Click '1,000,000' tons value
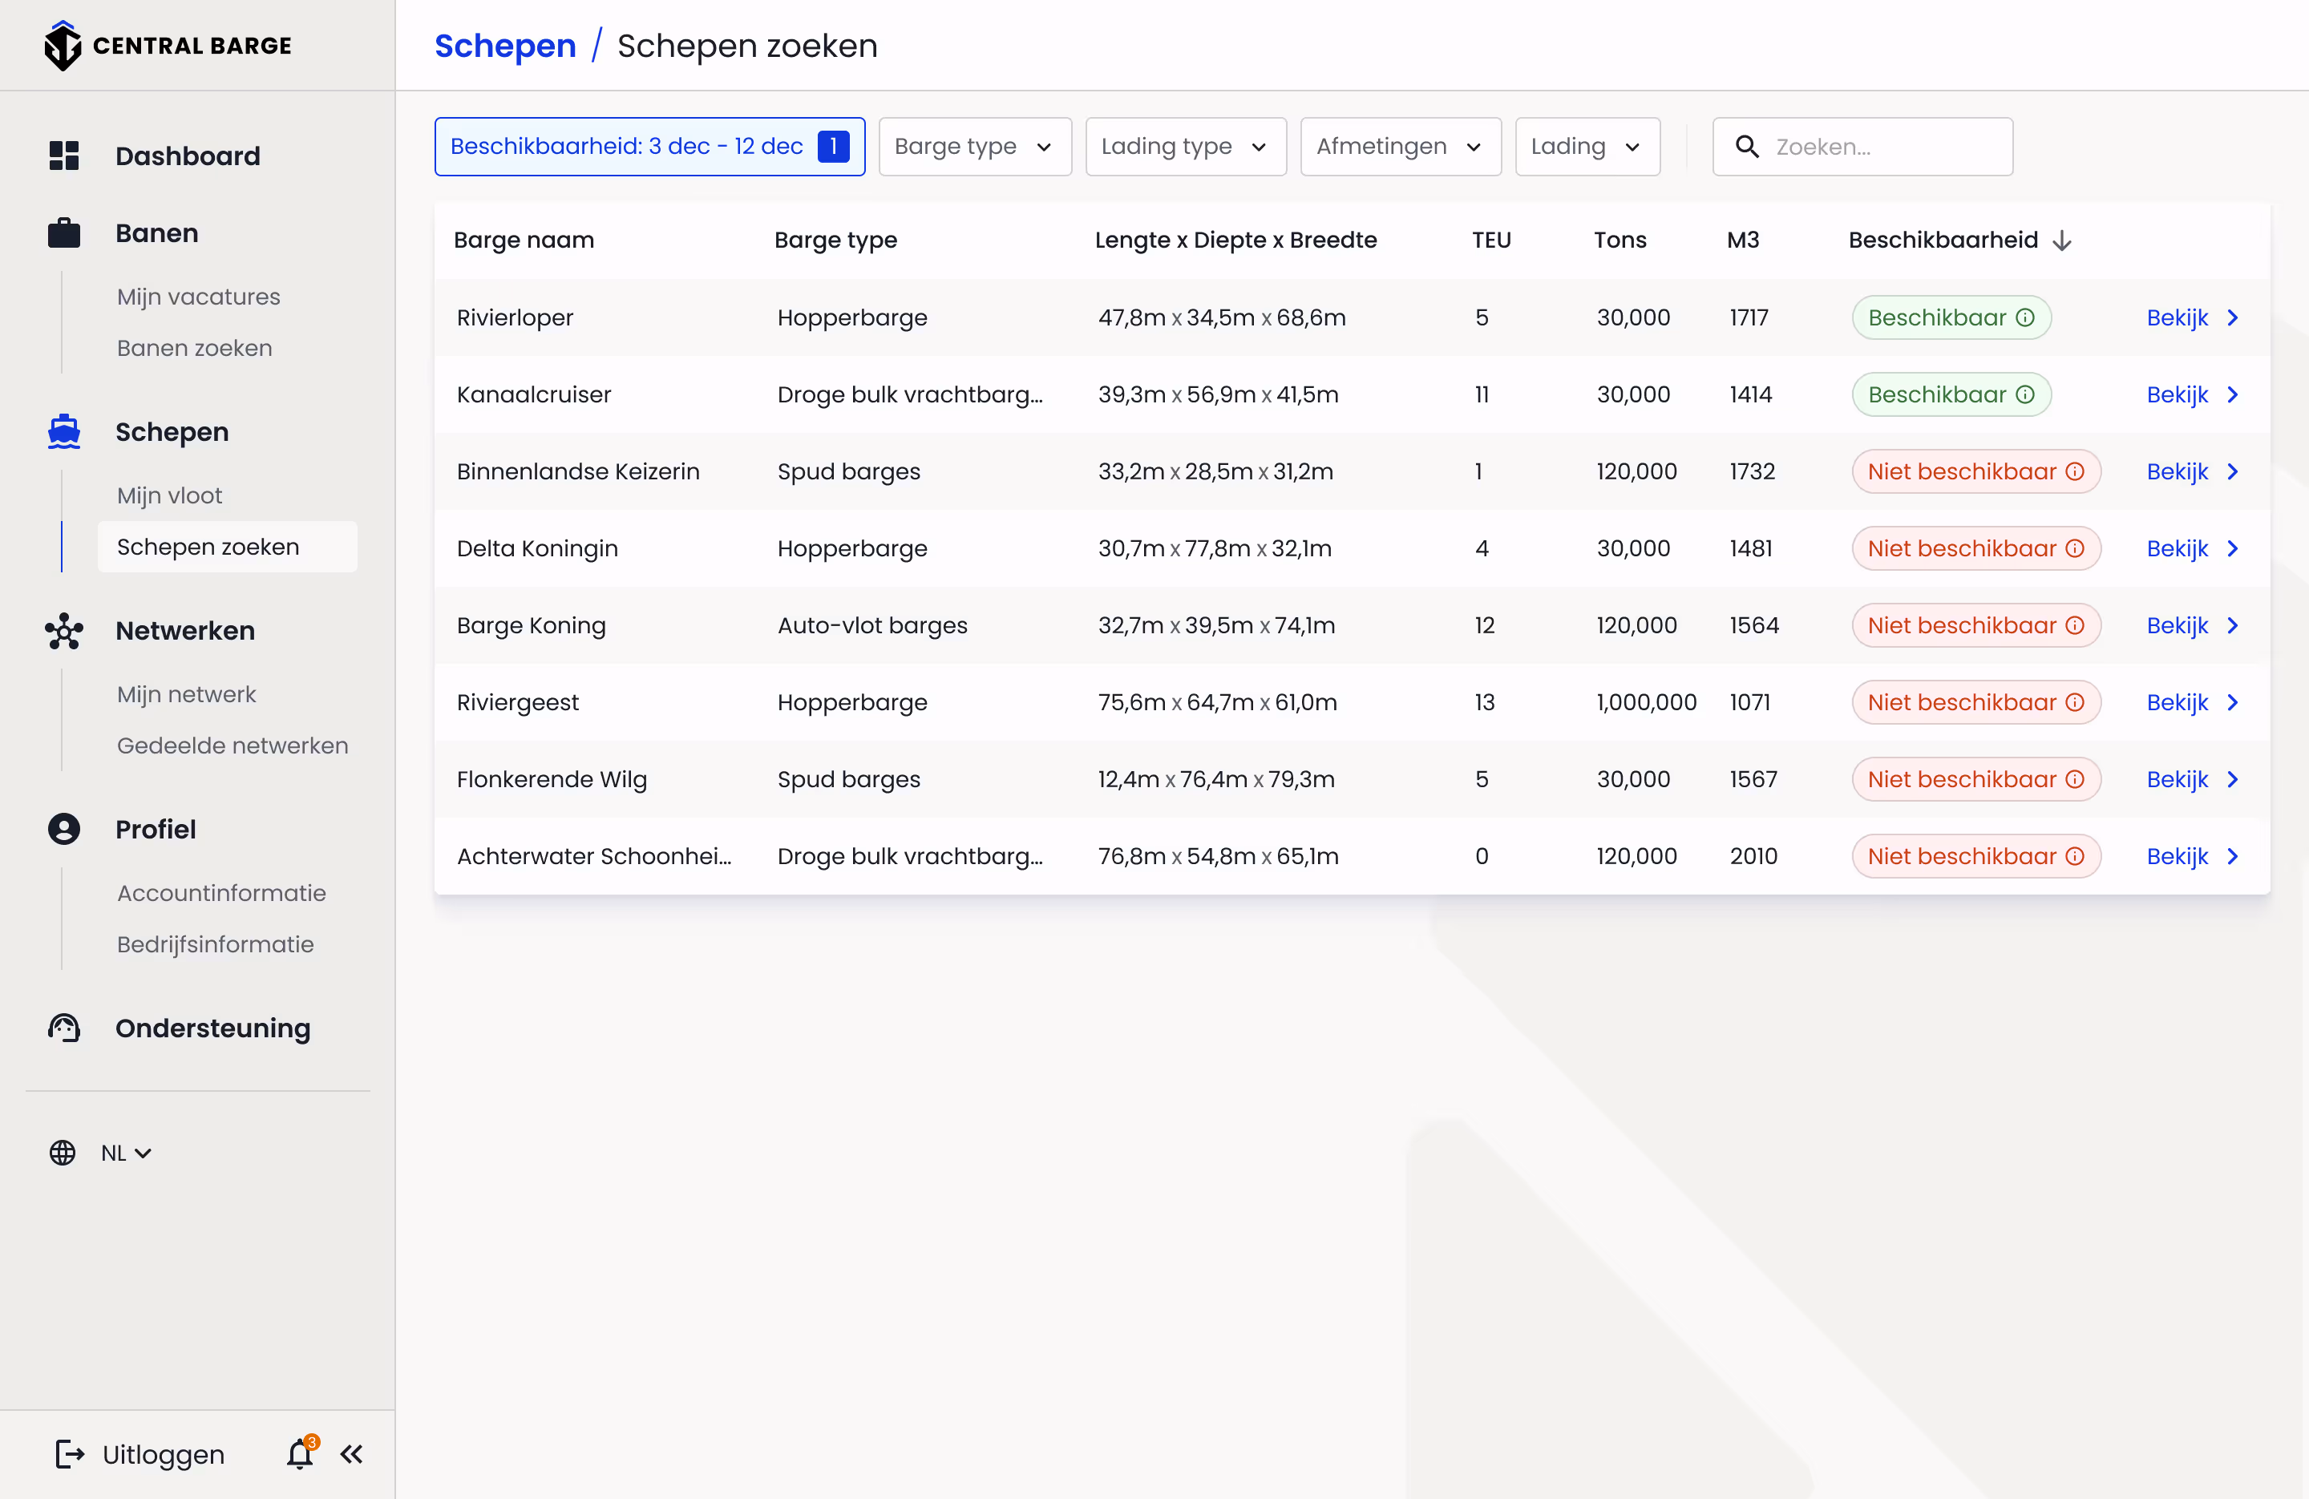The image size is (2309, 1499). [1647, 702]
